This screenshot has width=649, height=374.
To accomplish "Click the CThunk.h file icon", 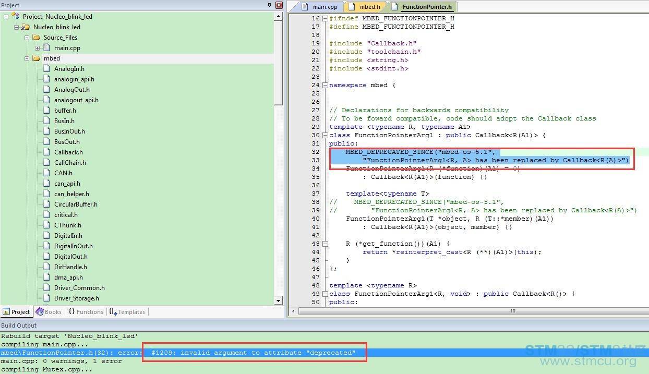I will click(x=47, y=225).
